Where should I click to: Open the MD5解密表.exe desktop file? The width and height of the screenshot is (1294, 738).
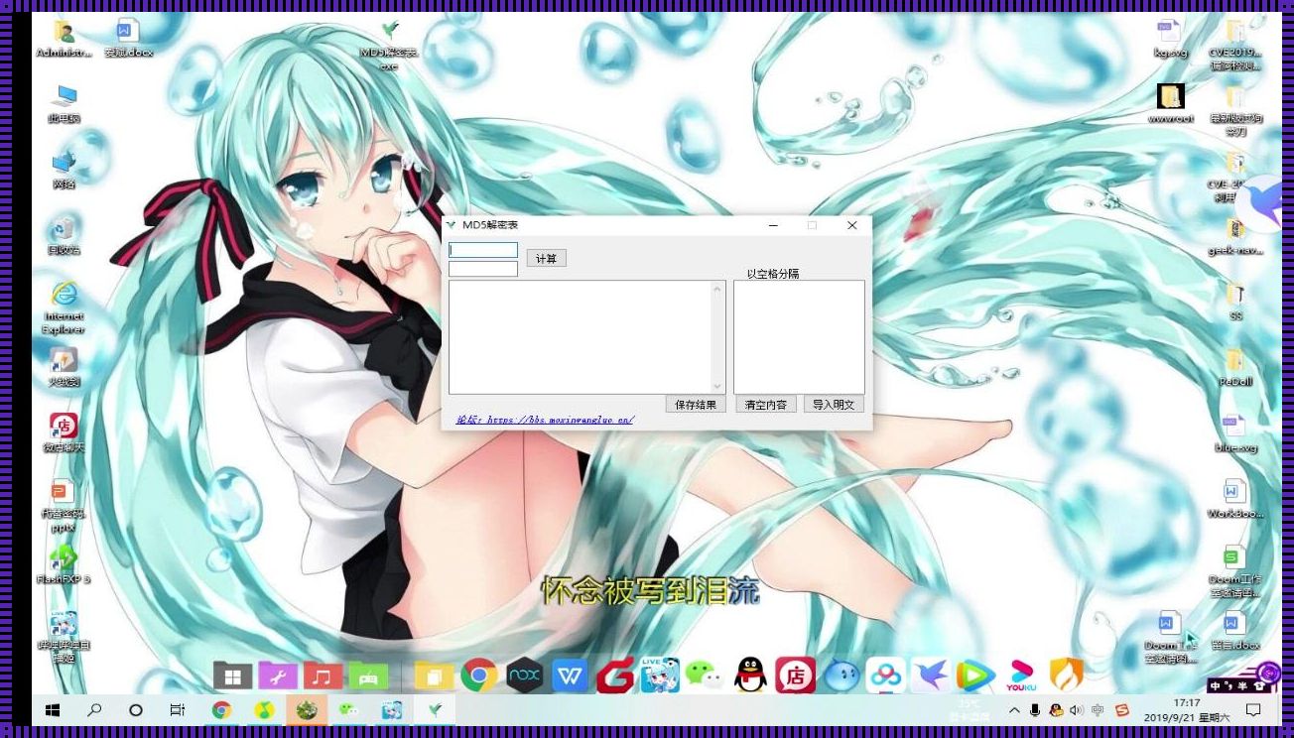pyautogui.click(x=390, y=46)
